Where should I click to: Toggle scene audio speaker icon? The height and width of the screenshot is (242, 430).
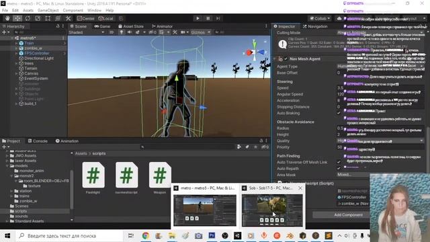[x=129, y=32]
